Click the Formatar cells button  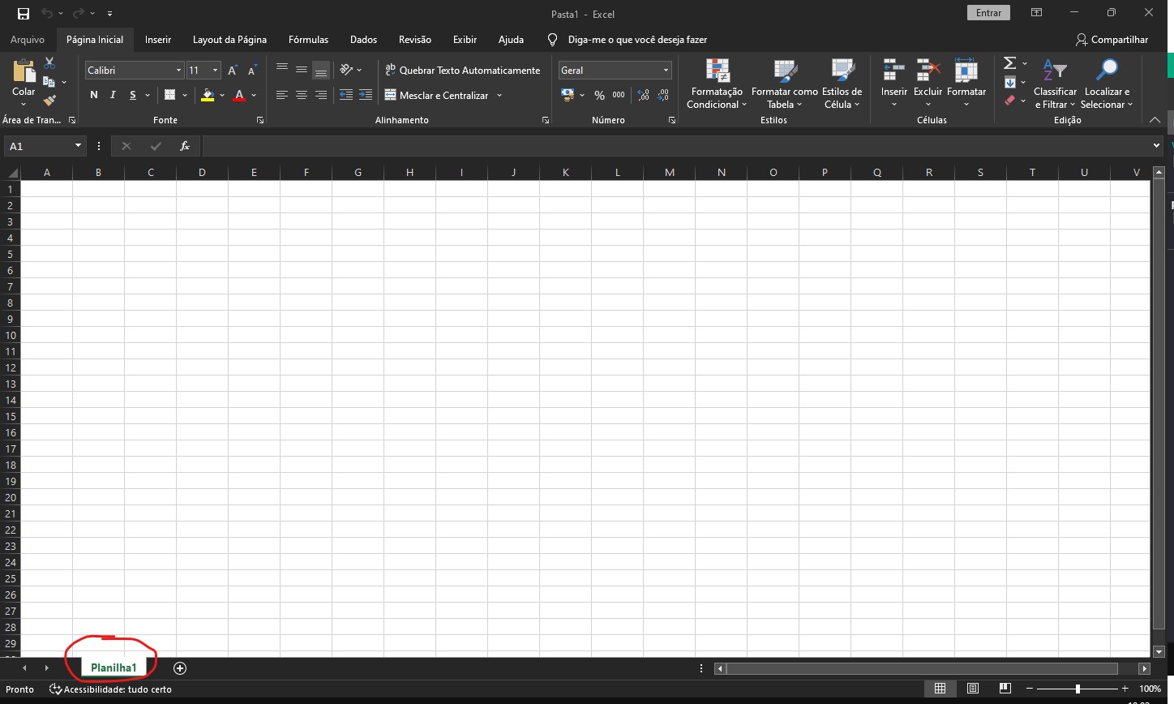pos(966,84)
